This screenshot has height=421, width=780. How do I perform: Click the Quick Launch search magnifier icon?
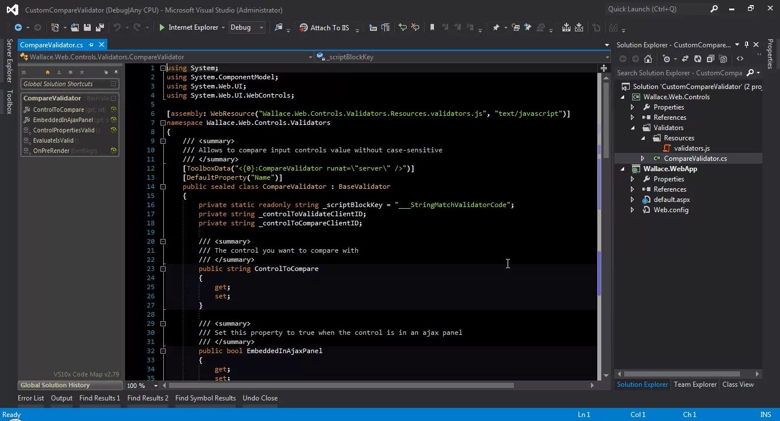pyautogui.click(x=714, y=9)
